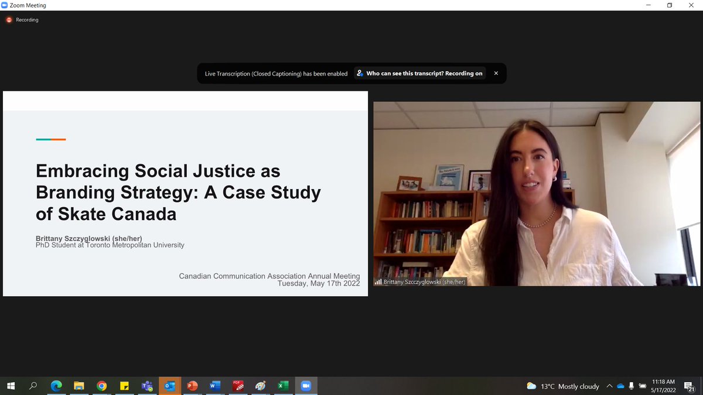Dismiss the live transcription notification

(x=496, y=73)
